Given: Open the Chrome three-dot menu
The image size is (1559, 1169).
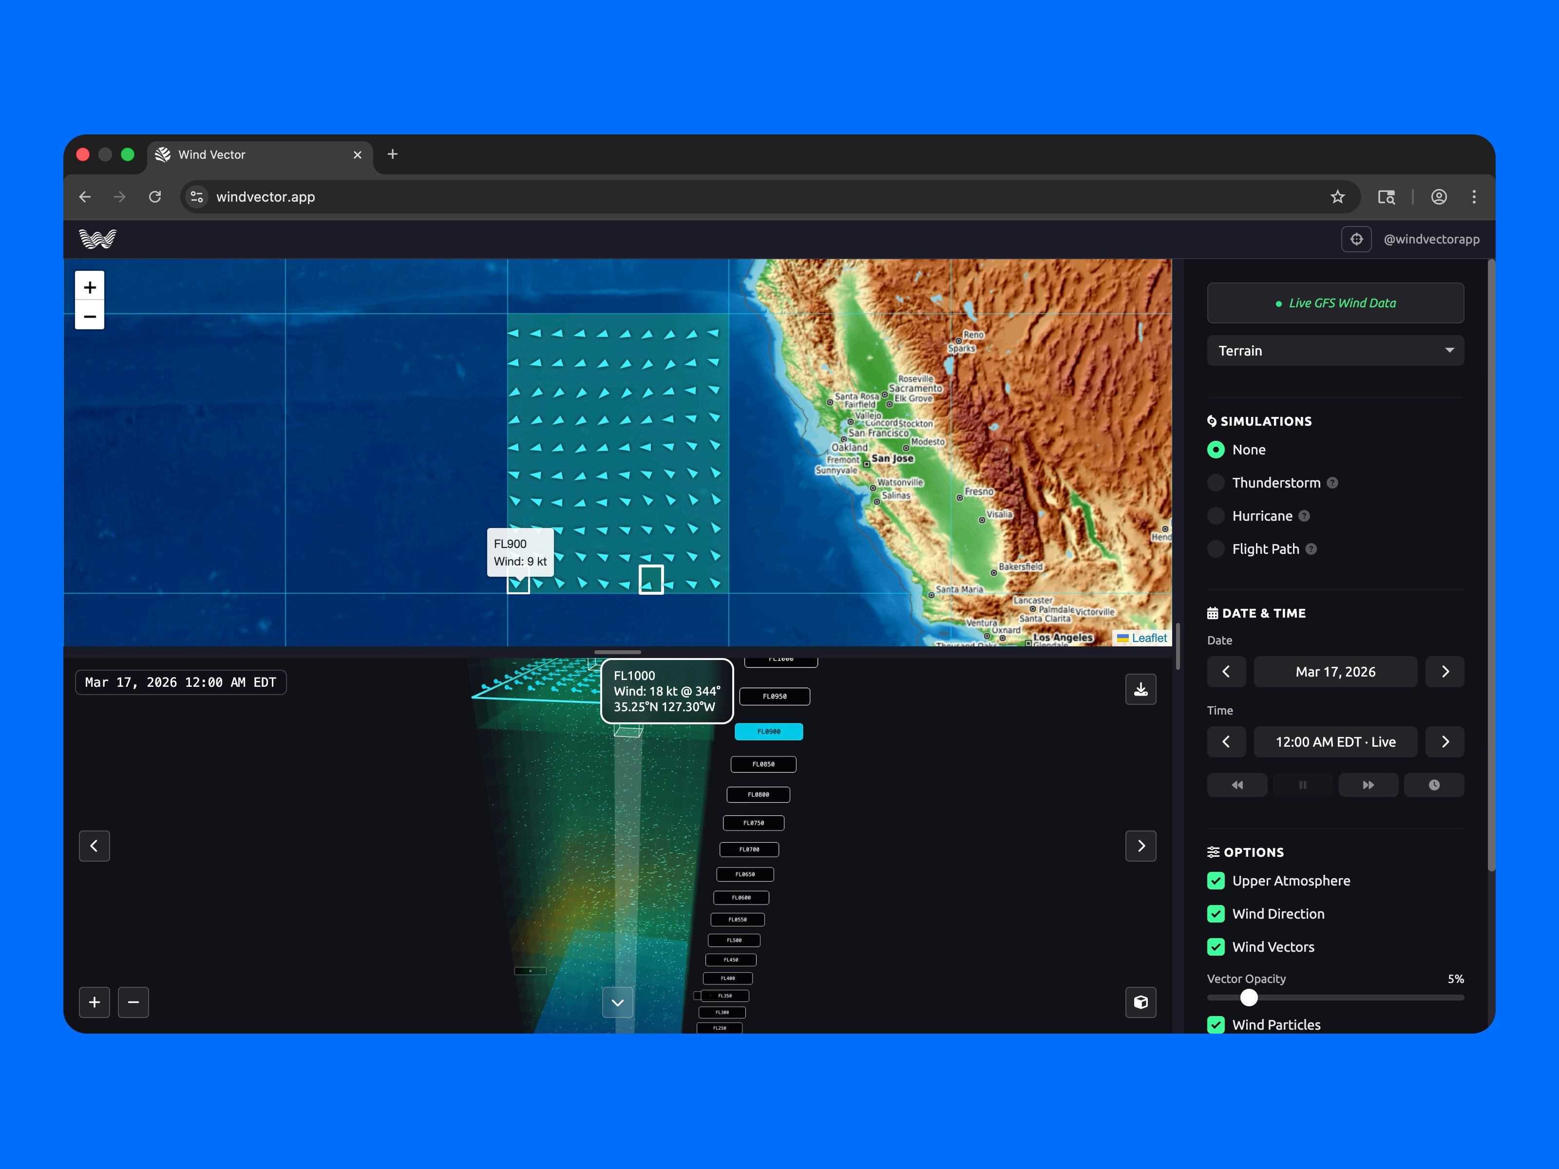Looking at the screenshot, I should click(1474, 197).
